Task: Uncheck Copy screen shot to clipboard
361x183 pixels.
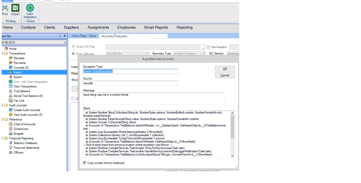Action: coord(84,163)
